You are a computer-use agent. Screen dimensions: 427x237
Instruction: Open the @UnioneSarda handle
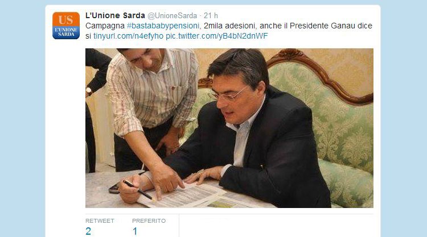pyautogui.click(x=172, y=16)
